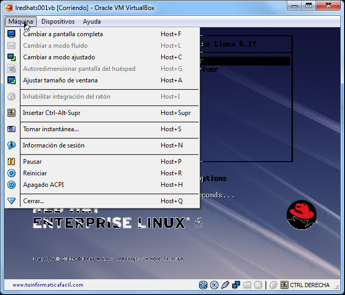
Task: Choose Pausar from the menu
Action: [110, 162]
